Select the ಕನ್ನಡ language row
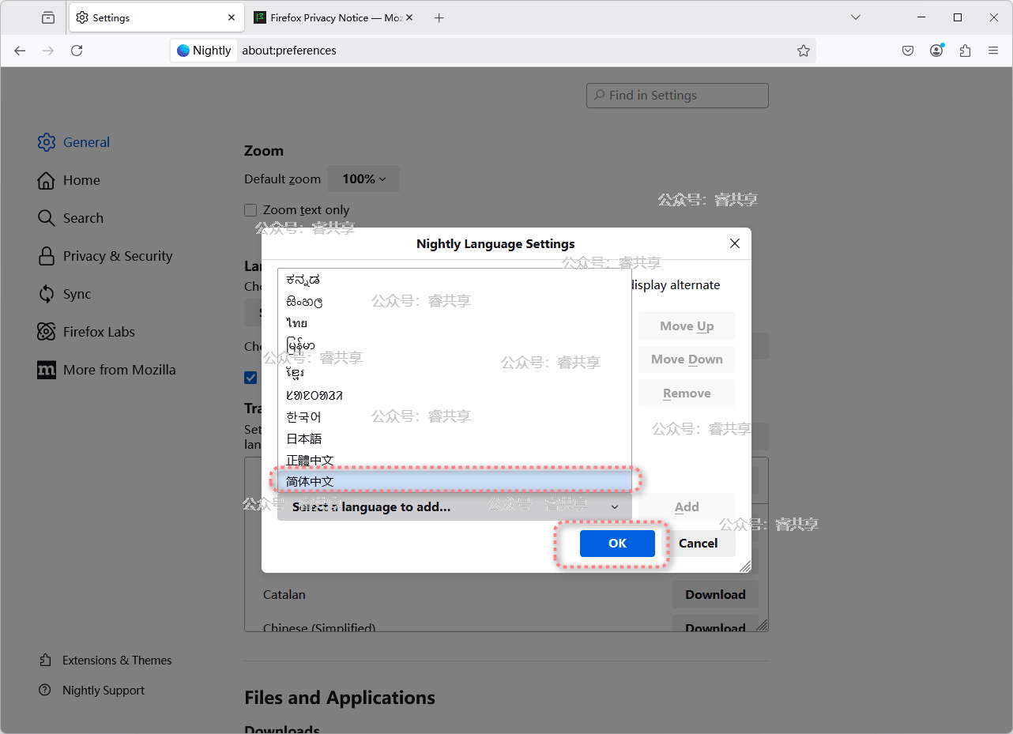Screen dimensions: 1013x734 tap(454, 280)
